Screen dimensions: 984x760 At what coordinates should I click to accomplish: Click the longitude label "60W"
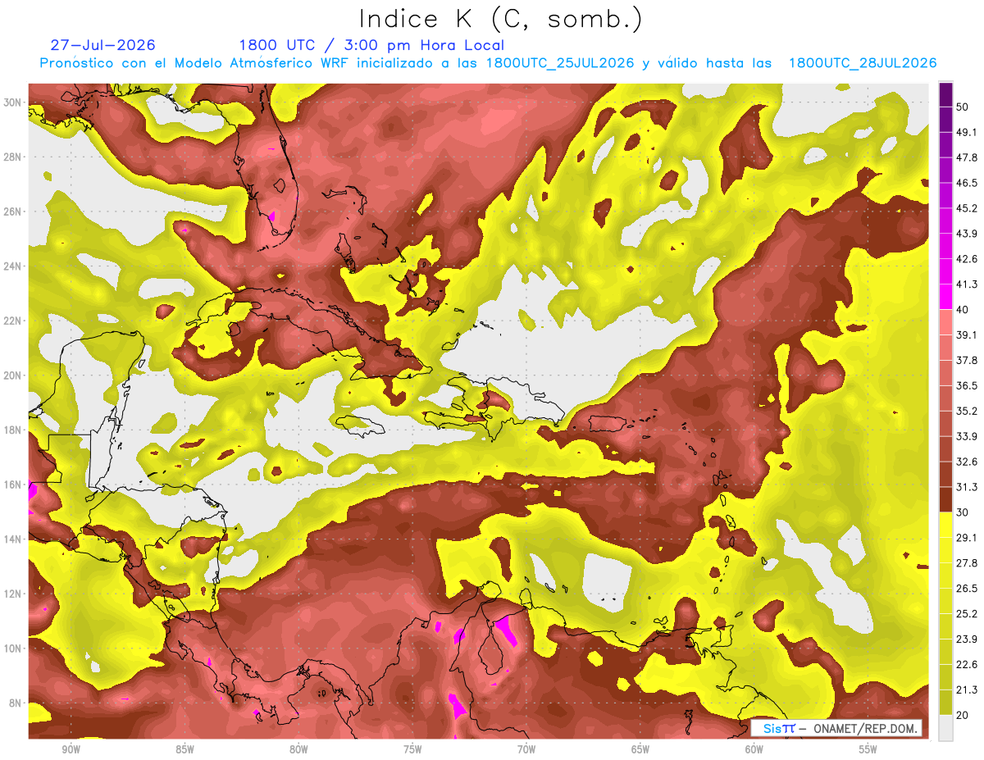754,751
